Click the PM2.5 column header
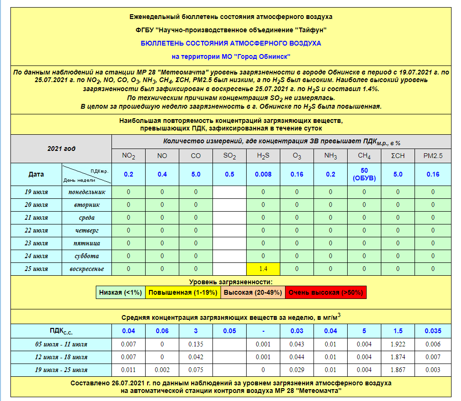461x401 pixels. coord(433,156)
